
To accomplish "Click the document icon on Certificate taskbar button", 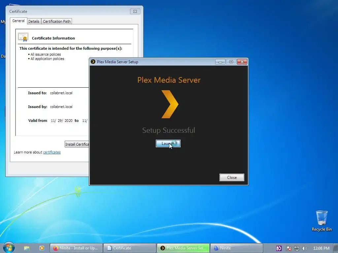I will pyautogui.click(x=109, y=248).
